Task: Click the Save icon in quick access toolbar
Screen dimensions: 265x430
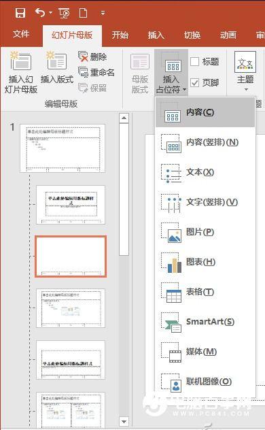Action: click(20, 13)
